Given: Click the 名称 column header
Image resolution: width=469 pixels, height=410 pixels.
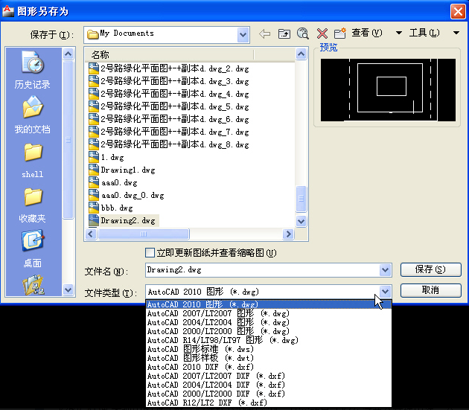Looking at the screenshot, I should pos(169,55).
